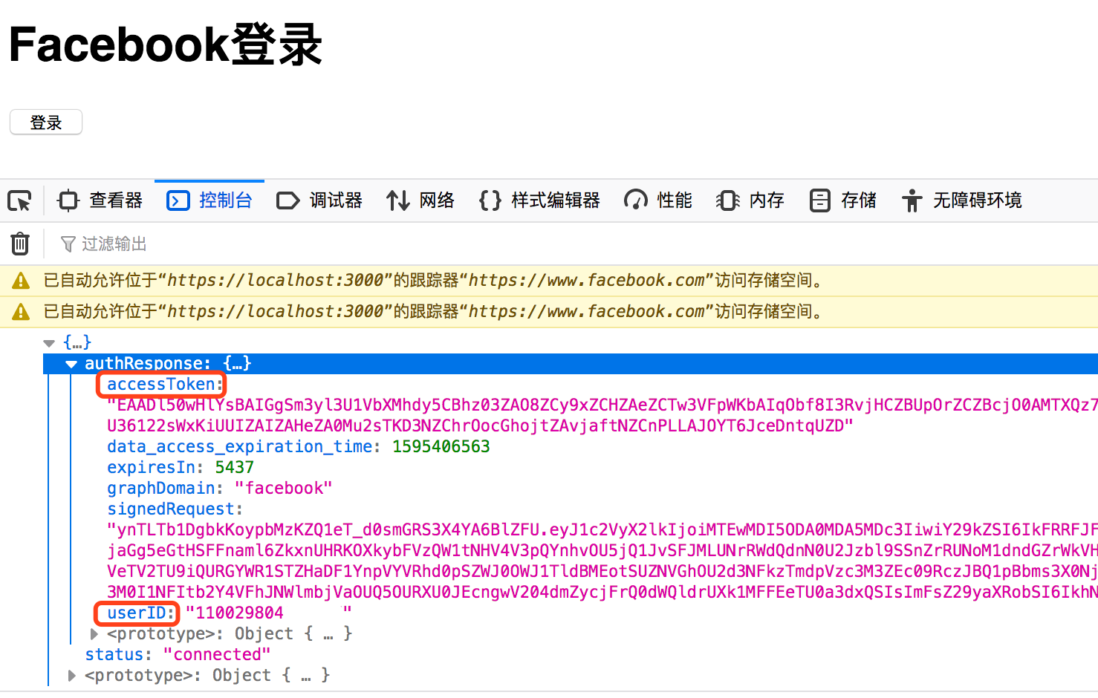Click the storage 存储 icon
The height and width of the screenshot is (698, 1098).
coord(820,200)
